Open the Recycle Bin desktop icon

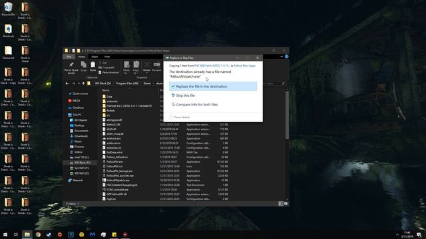[x=8, y=9]
